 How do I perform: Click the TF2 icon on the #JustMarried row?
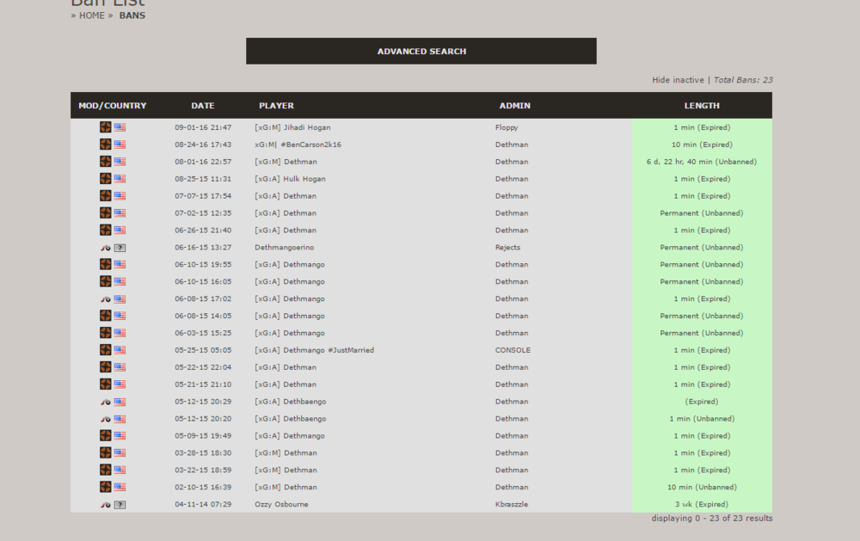coord(105,349)
